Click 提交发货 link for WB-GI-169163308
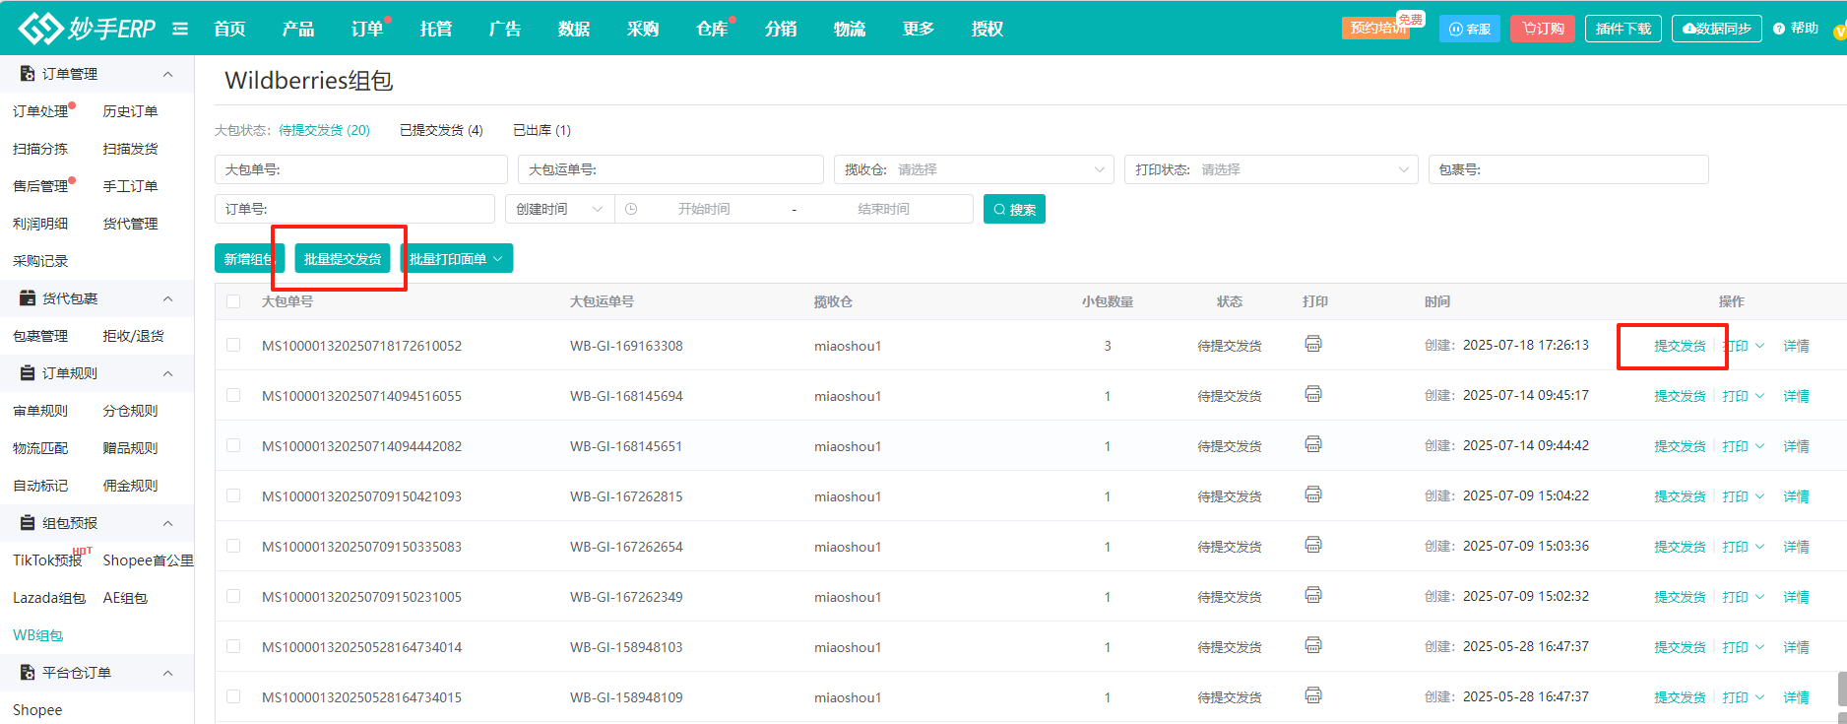The width and height of the screenshot is (1847, 724). click(1679, 346)
